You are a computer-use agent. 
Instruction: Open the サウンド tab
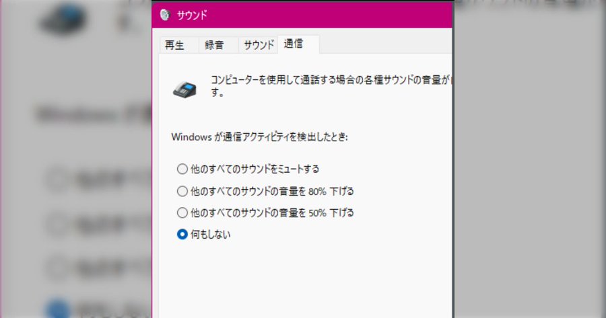259,46
